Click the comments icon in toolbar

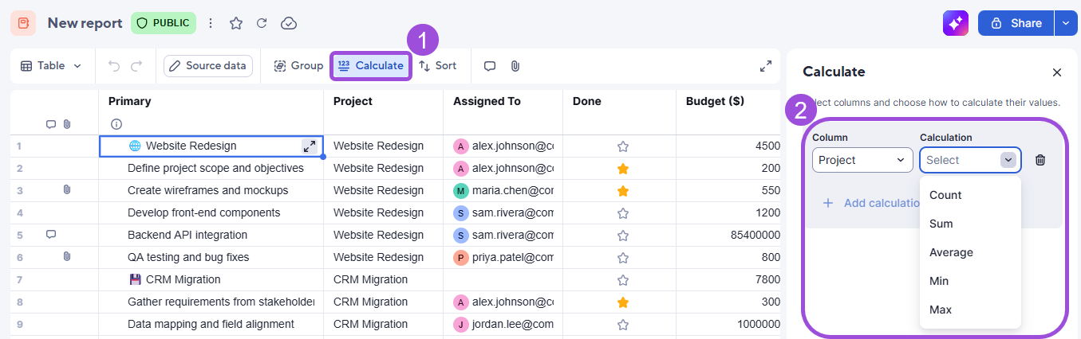[490, 66]
